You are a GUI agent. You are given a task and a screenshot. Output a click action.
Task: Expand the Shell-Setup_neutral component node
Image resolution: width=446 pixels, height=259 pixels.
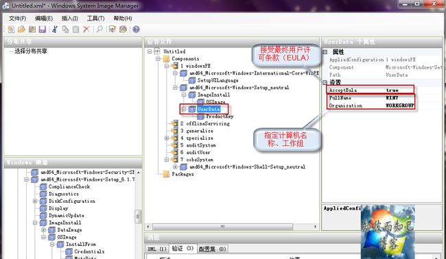coord(175,166)
